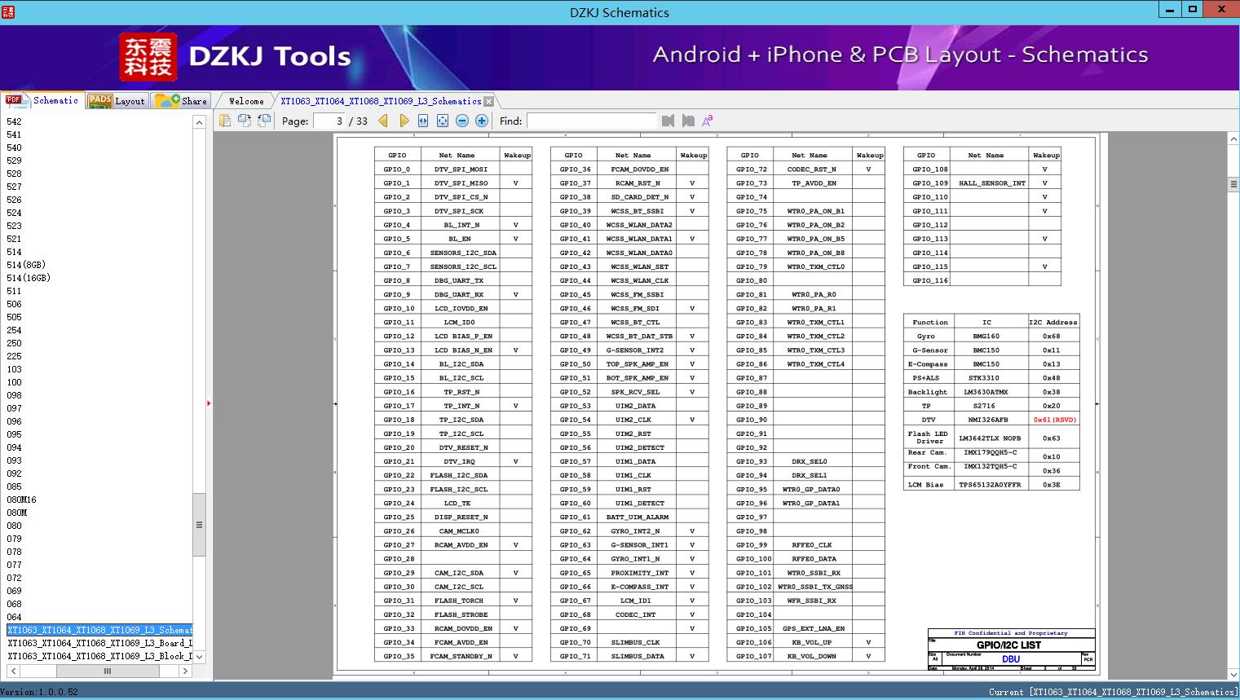Select model 541 in the list
This screenshot has height=700, width=1240.
pos(15,134)
